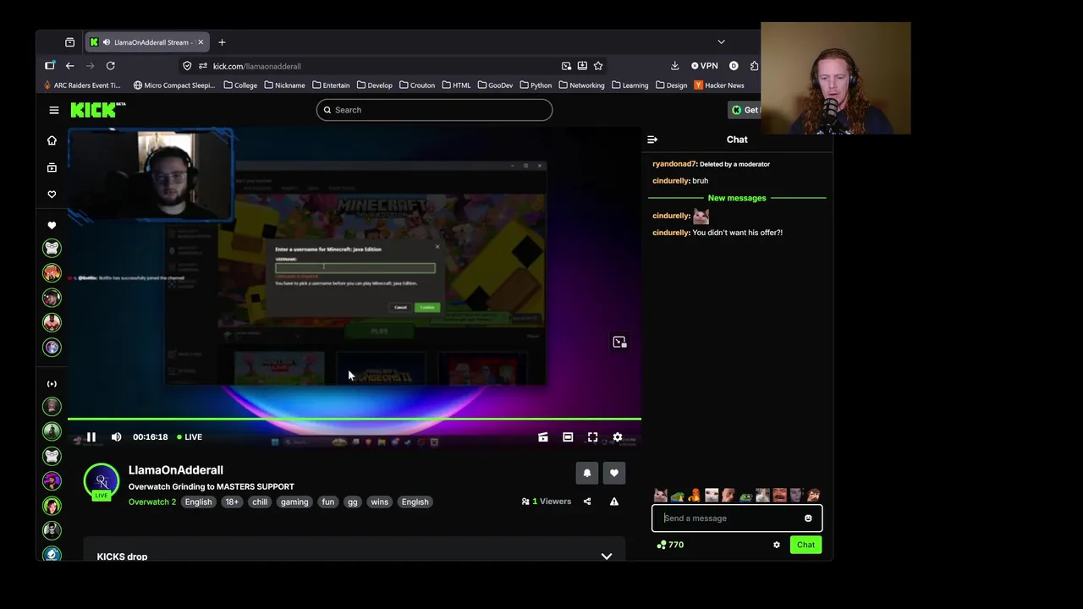Click the Kick Search box

pos(435,110)
